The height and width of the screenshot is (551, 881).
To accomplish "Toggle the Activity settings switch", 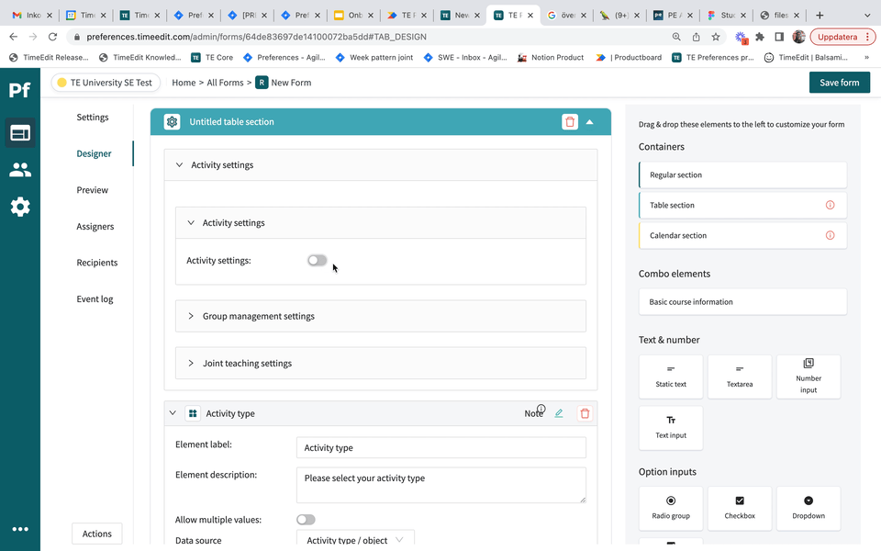I will pos(317,260).
